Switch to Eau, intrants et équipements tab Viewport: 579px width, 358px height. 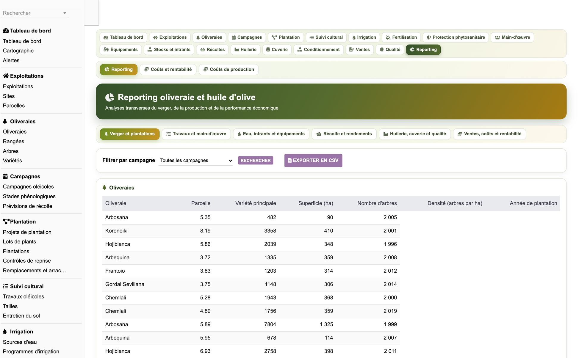(x=271, y=134)
